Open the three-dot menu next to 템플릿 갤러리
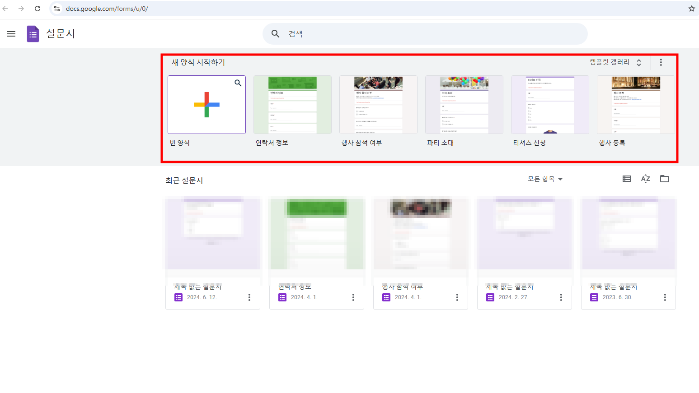Viewport: 699px width, 393px height. tap(661, 62)
